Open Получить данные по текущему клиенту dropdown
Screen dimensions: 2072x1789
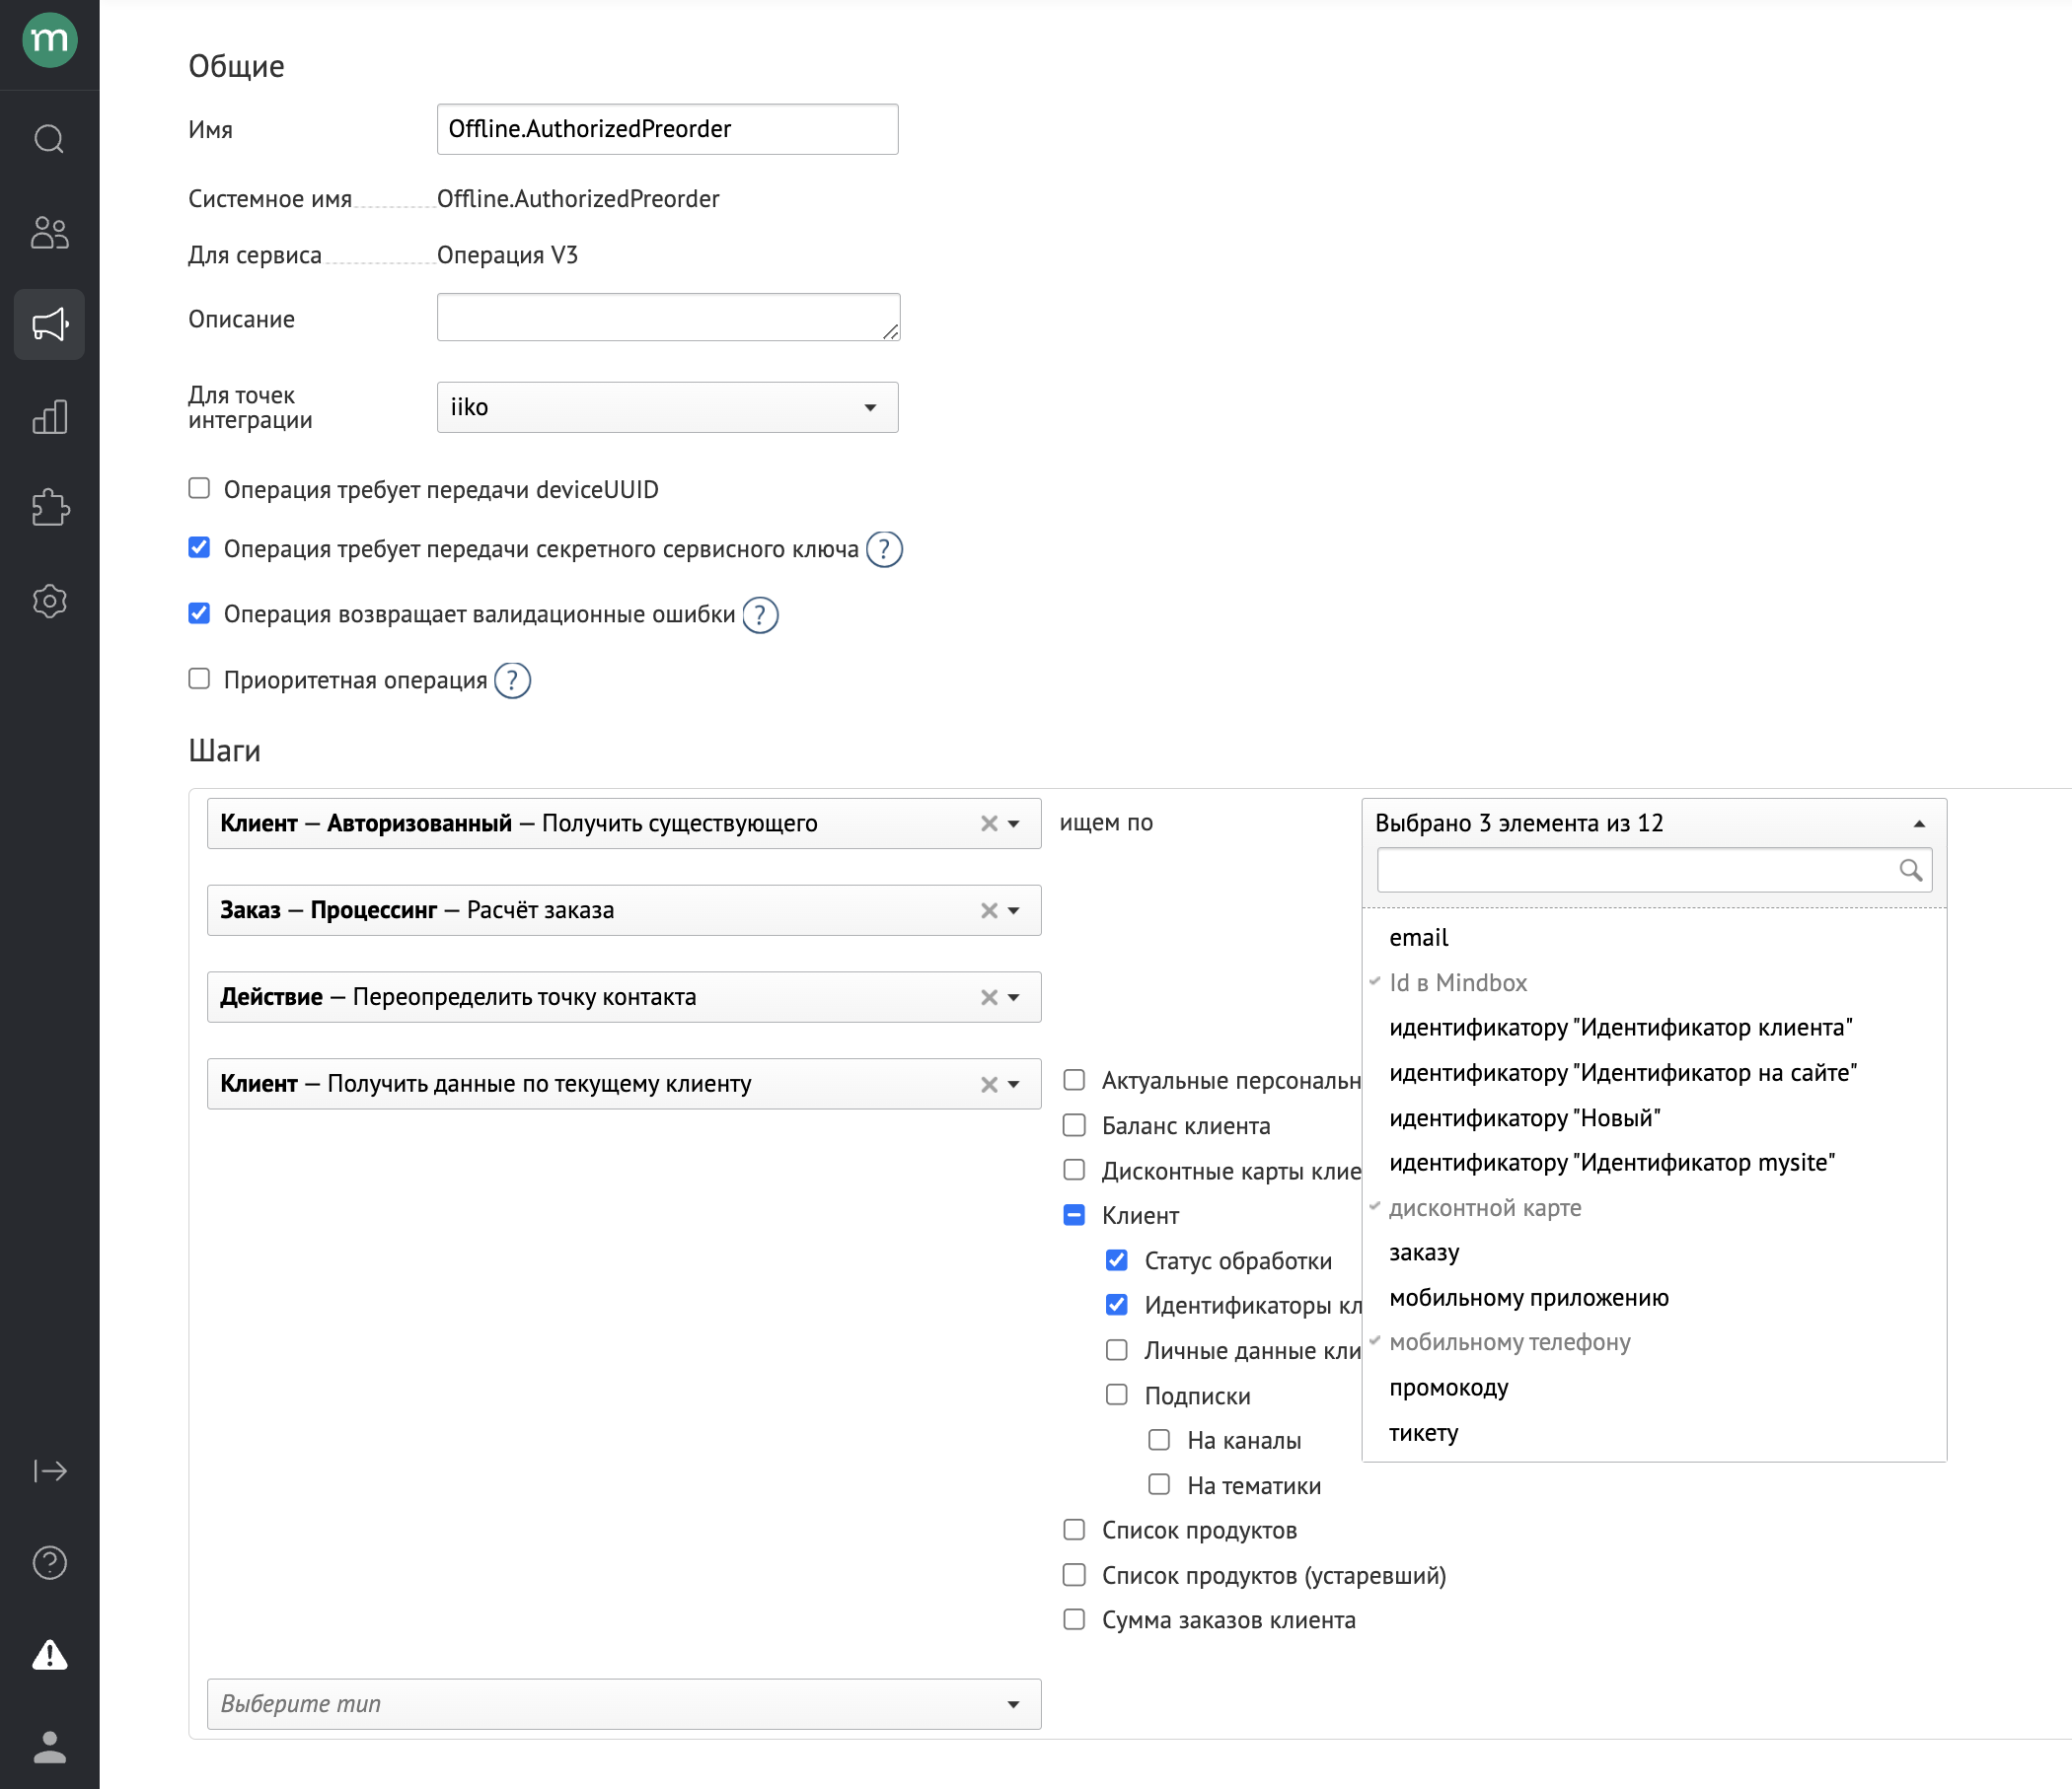tap(1014, 1086)
